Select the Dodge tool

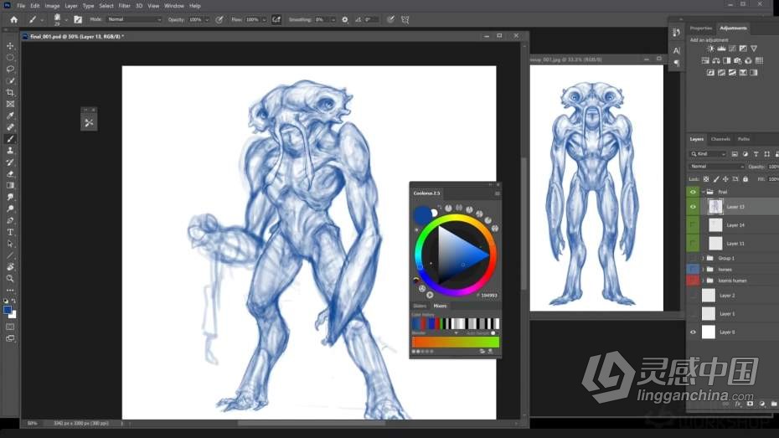(10, 209)
